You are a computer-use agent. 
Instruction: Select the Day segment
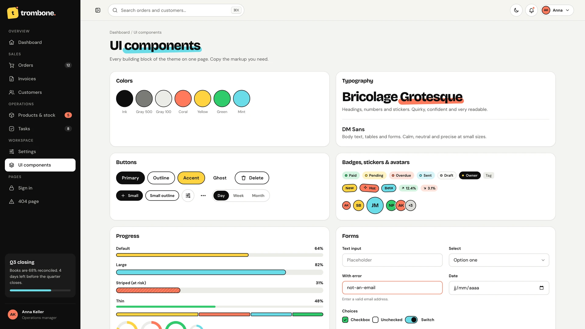point(221,196)
